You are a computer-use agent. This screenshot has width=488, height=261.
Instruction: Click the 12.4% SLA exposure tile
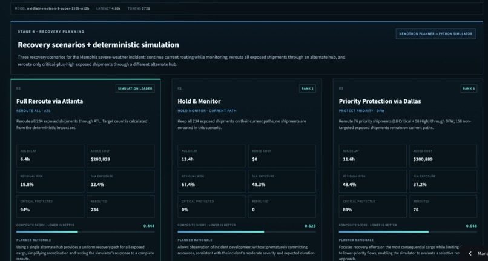[120, 181]
